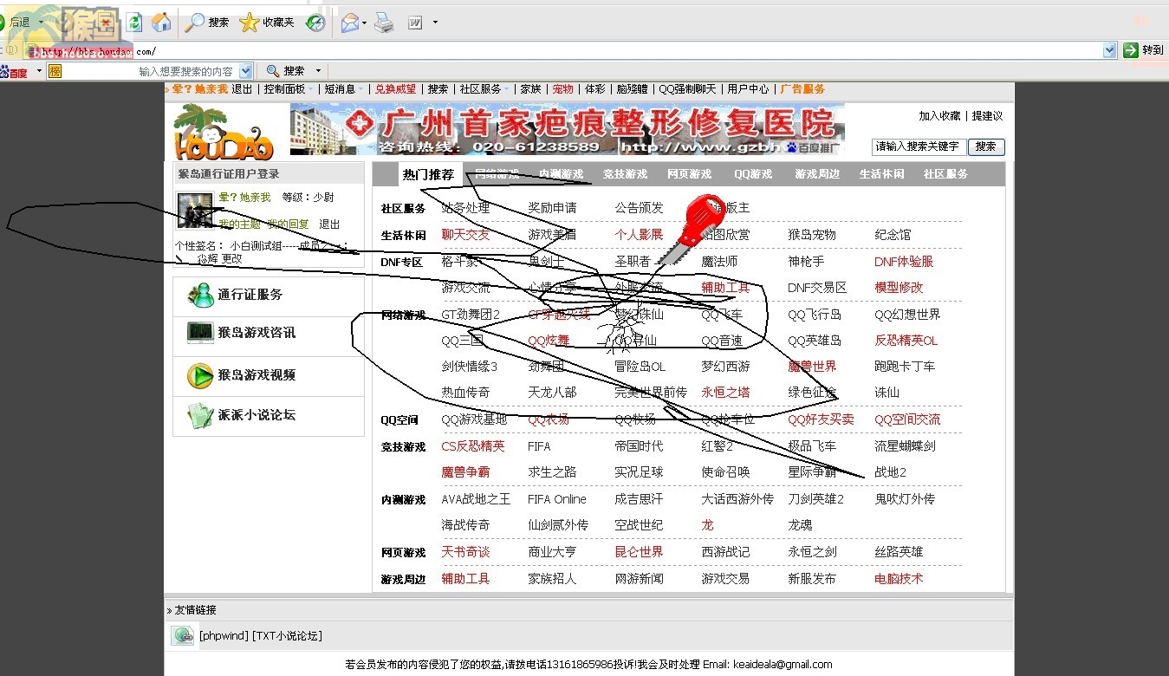Viewport: 1169px width, 676px height.
Task: Click the 加入收藏 link
Action: click(x=939, y=116)
